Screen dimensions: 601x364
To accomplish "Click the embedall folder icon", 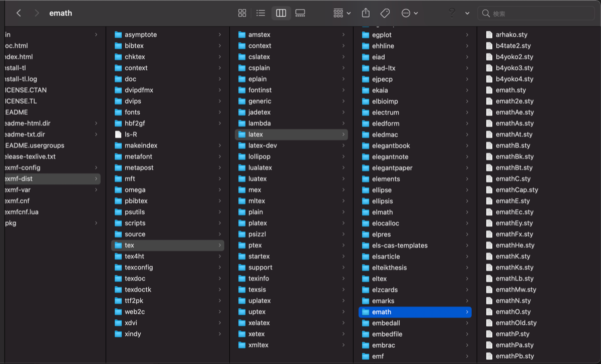I will tap(366, 323).
